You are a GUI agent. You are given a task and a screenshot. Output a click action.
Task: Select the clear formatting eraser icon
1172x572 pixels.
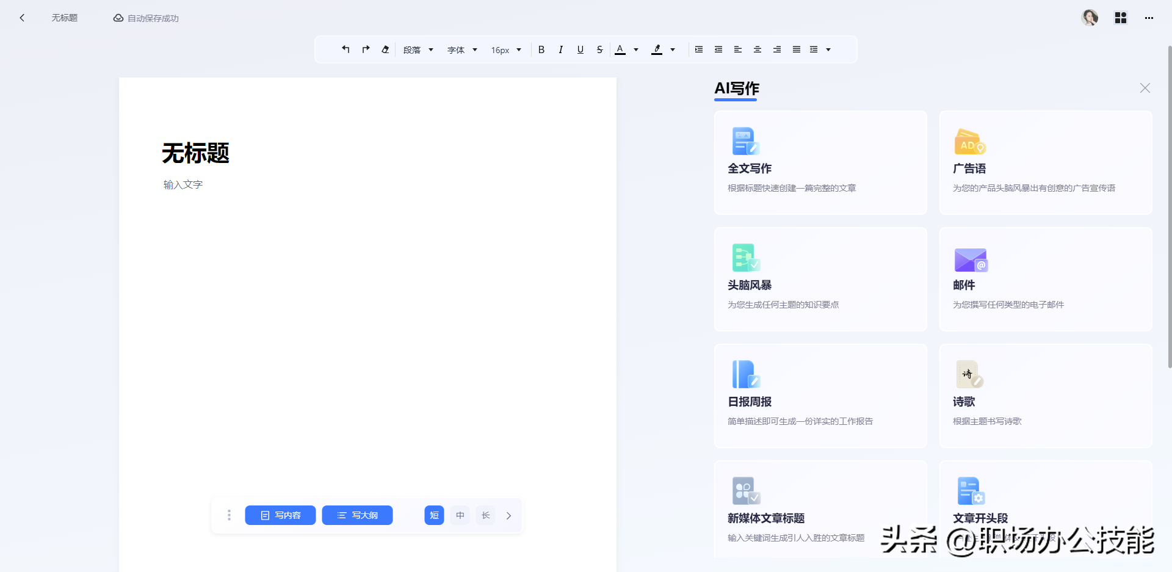coord(385,49)
